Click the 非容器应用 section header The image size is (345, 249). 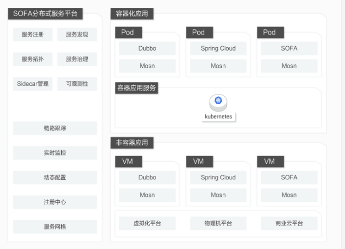point(132,143)
